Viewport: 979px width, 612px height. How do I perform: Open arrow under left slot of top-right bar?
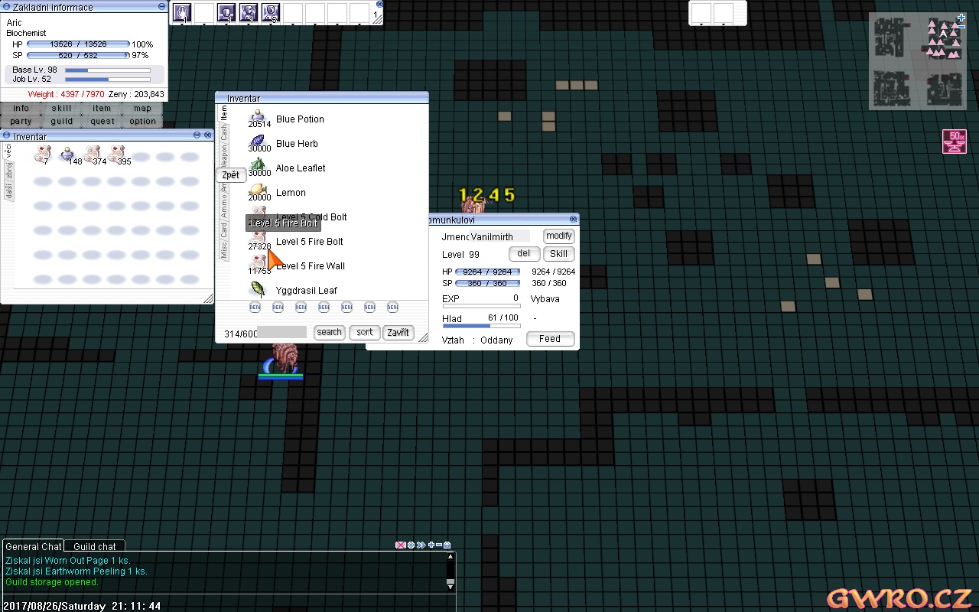pos(701,24)
